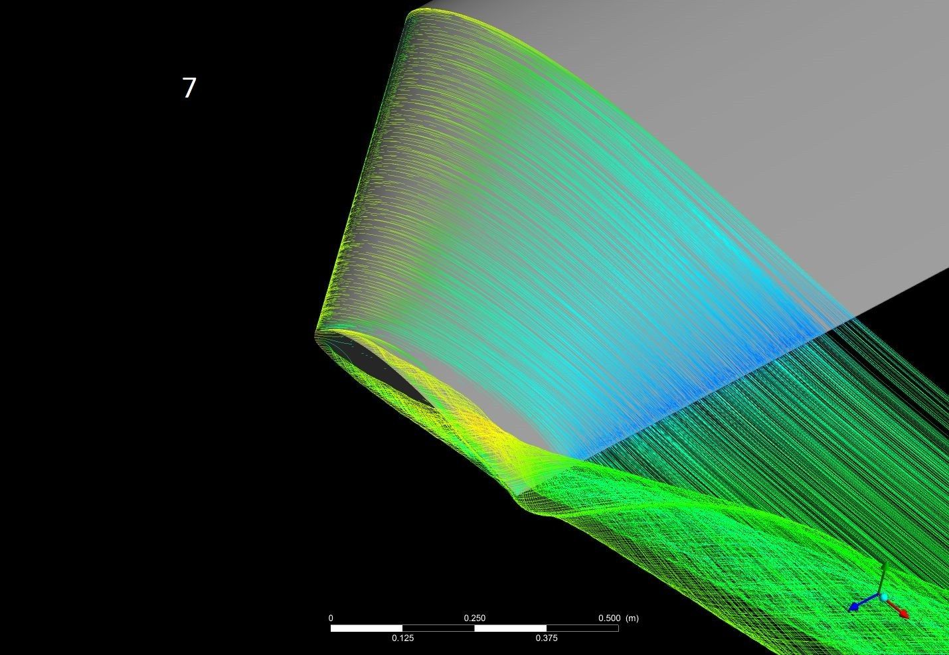
Task: Click the 0.250 label on the scale ruler
Action: click(x=474, y=618)
